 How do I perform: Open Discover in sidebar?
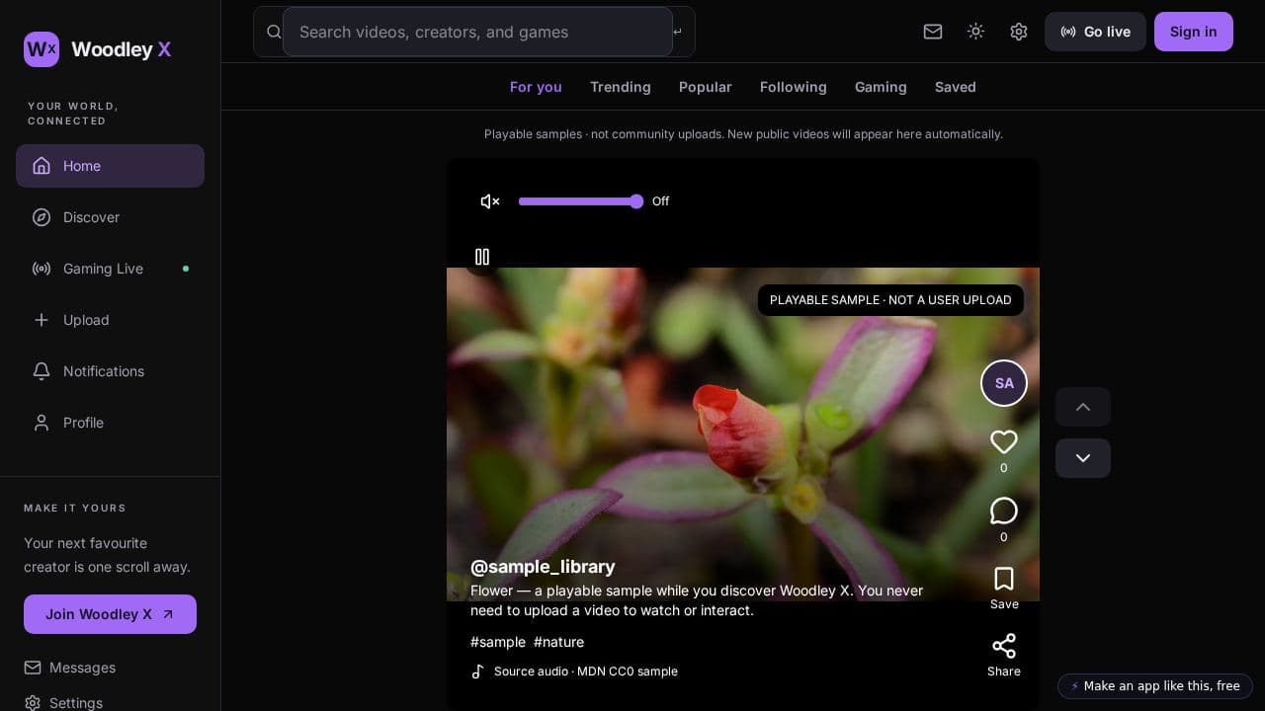[110, 217]
